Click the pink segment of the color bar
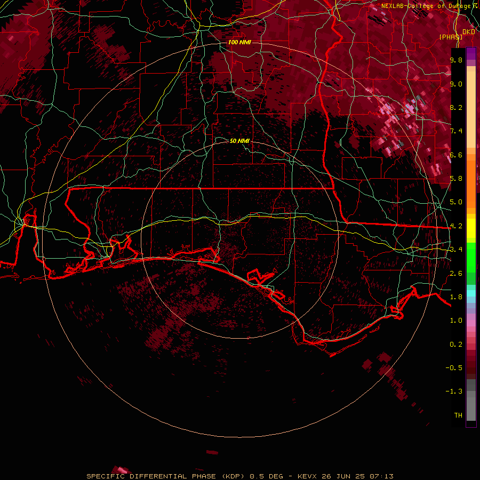The image size is (480, 480). point(471,323)
